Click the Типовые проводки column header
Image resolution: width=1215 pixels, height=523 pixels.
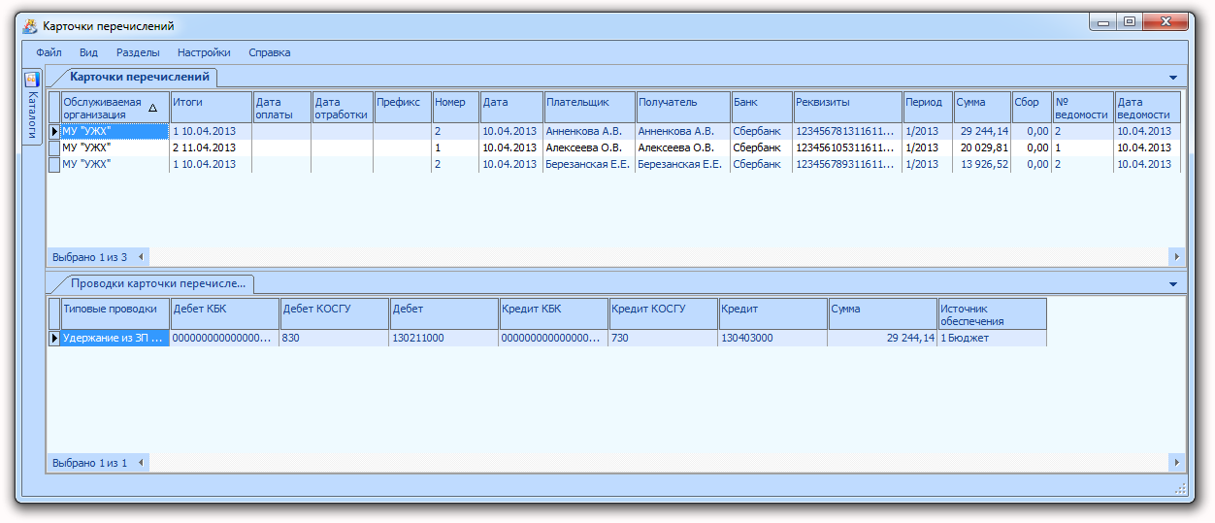(115, 314)
